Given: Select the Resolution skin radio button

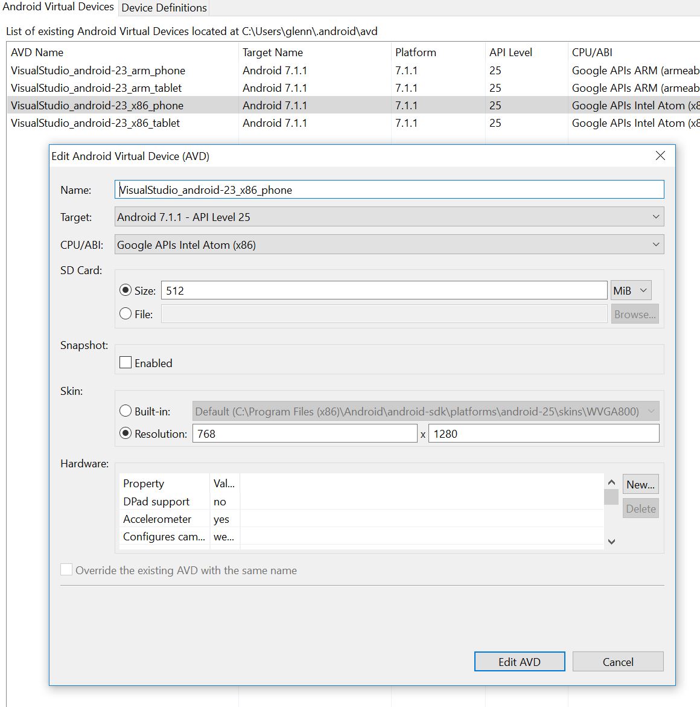Looking at the screenshot, I should click(126, 433).
